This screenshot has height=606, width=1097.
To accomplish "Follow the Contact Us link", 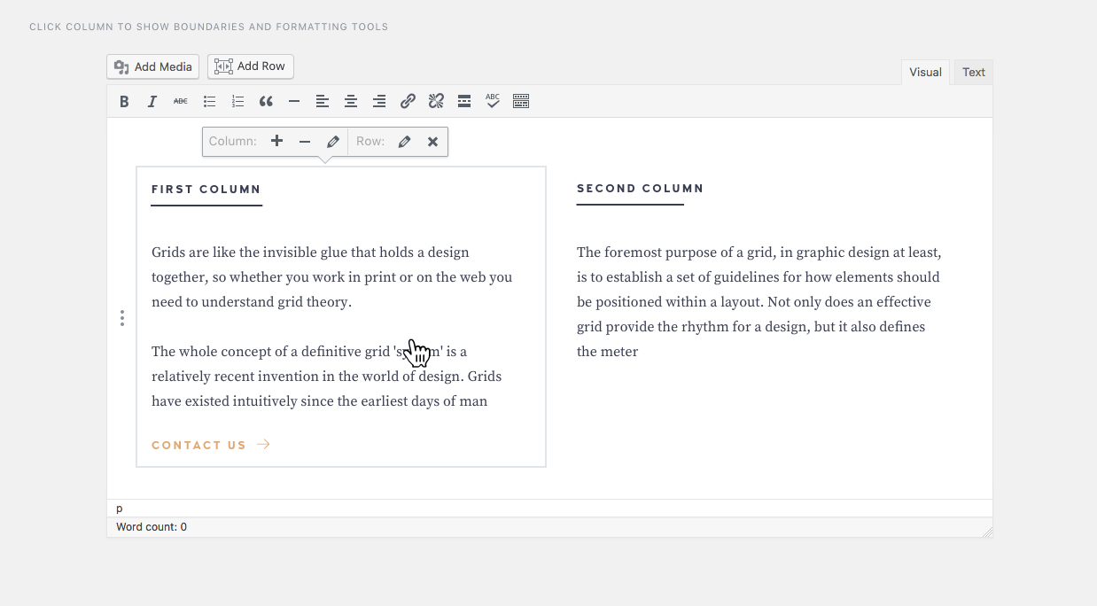I will click(211, 445).
